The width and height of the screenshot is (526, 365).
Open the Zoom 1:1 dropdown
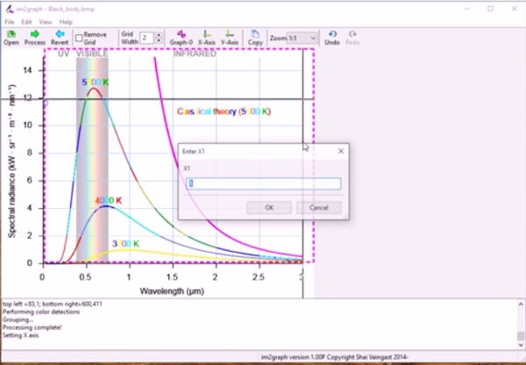click(312, 39)
